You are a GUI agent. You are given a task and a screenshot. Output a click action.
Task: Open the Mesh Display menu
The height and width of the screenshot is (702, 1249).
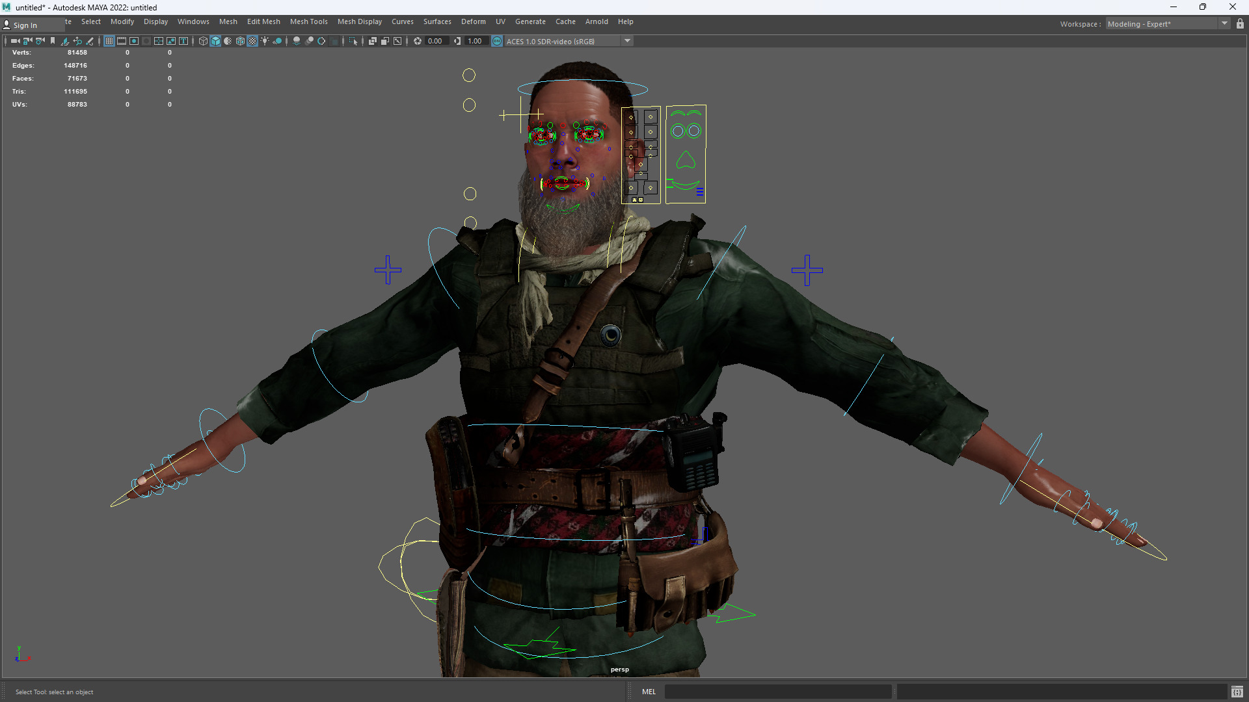pyautogui.click(x=360, y=21)
